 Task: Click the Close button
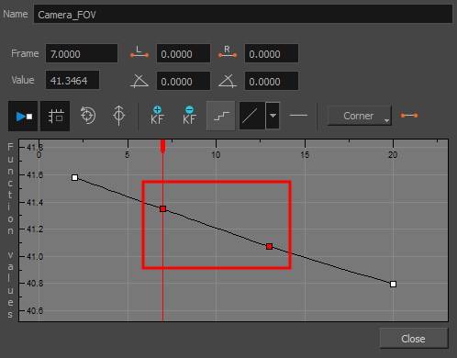414,339
